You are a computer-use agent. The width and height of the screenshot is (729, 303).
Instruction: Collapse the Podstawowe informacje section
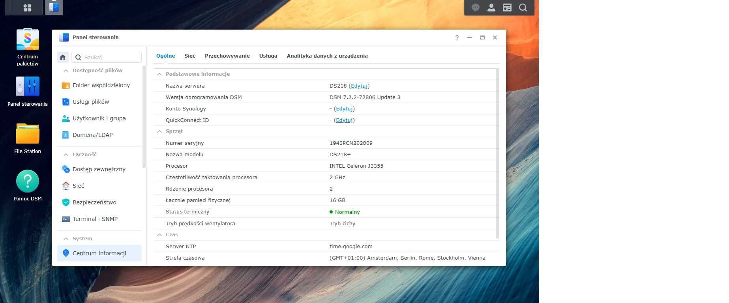159,74
